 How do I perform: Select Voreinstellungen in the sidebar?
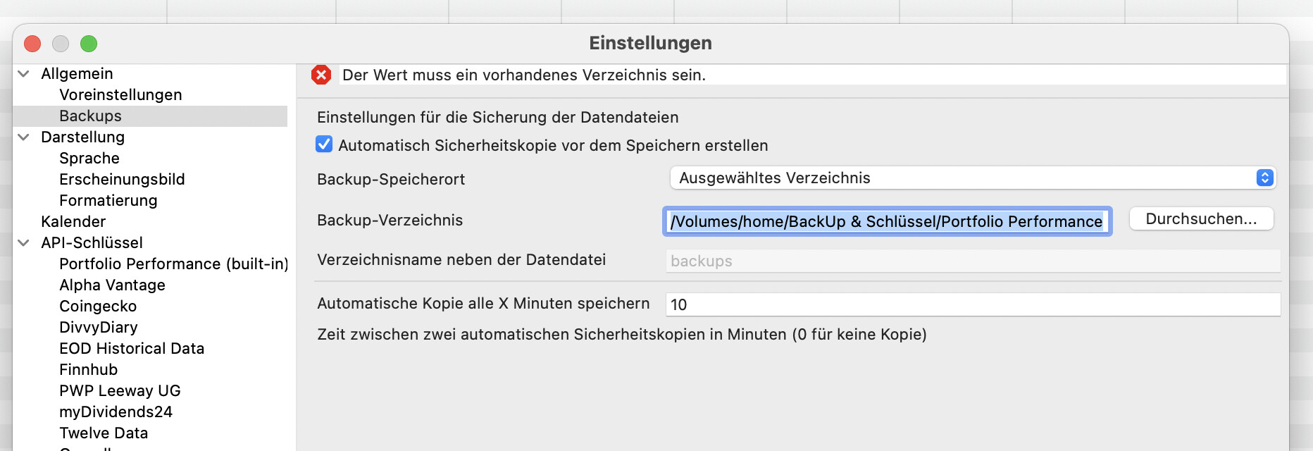coord(120,95)
